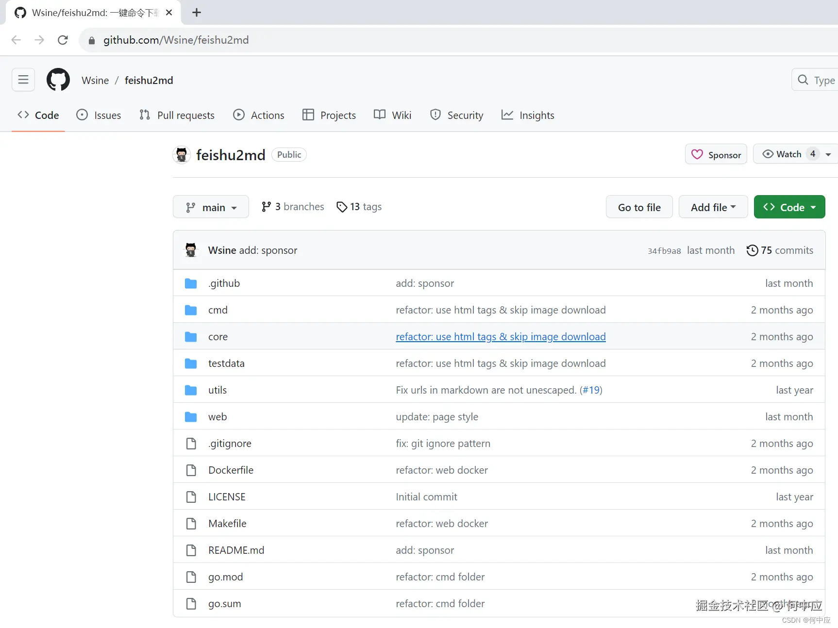The image size is (838, 628).
Task: Switch to the Code tab
Action: (38, 115)
